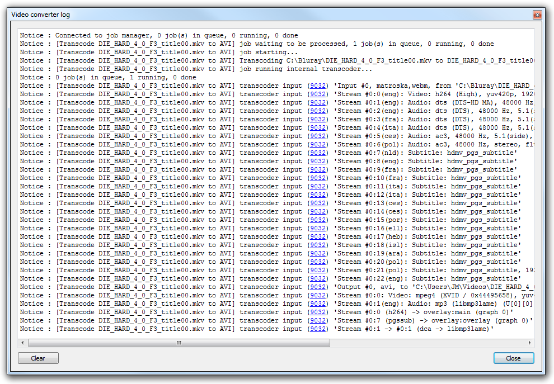Select 9032 link on Stream #0:17(heb) line

318,236
